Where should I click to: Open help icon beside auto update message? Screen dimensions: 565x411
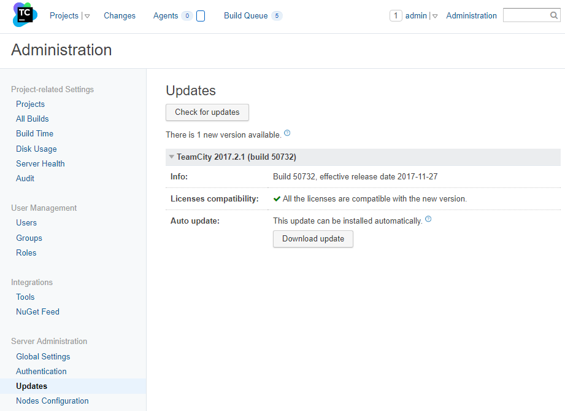coord(428,219)
